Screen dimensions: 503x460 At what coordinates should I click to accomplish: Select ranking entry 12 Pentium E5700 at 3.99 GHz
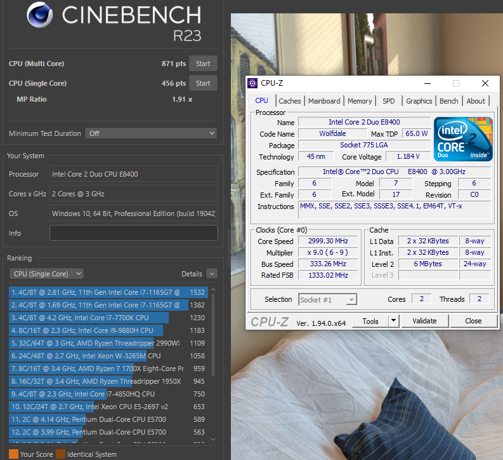point(108,432)
